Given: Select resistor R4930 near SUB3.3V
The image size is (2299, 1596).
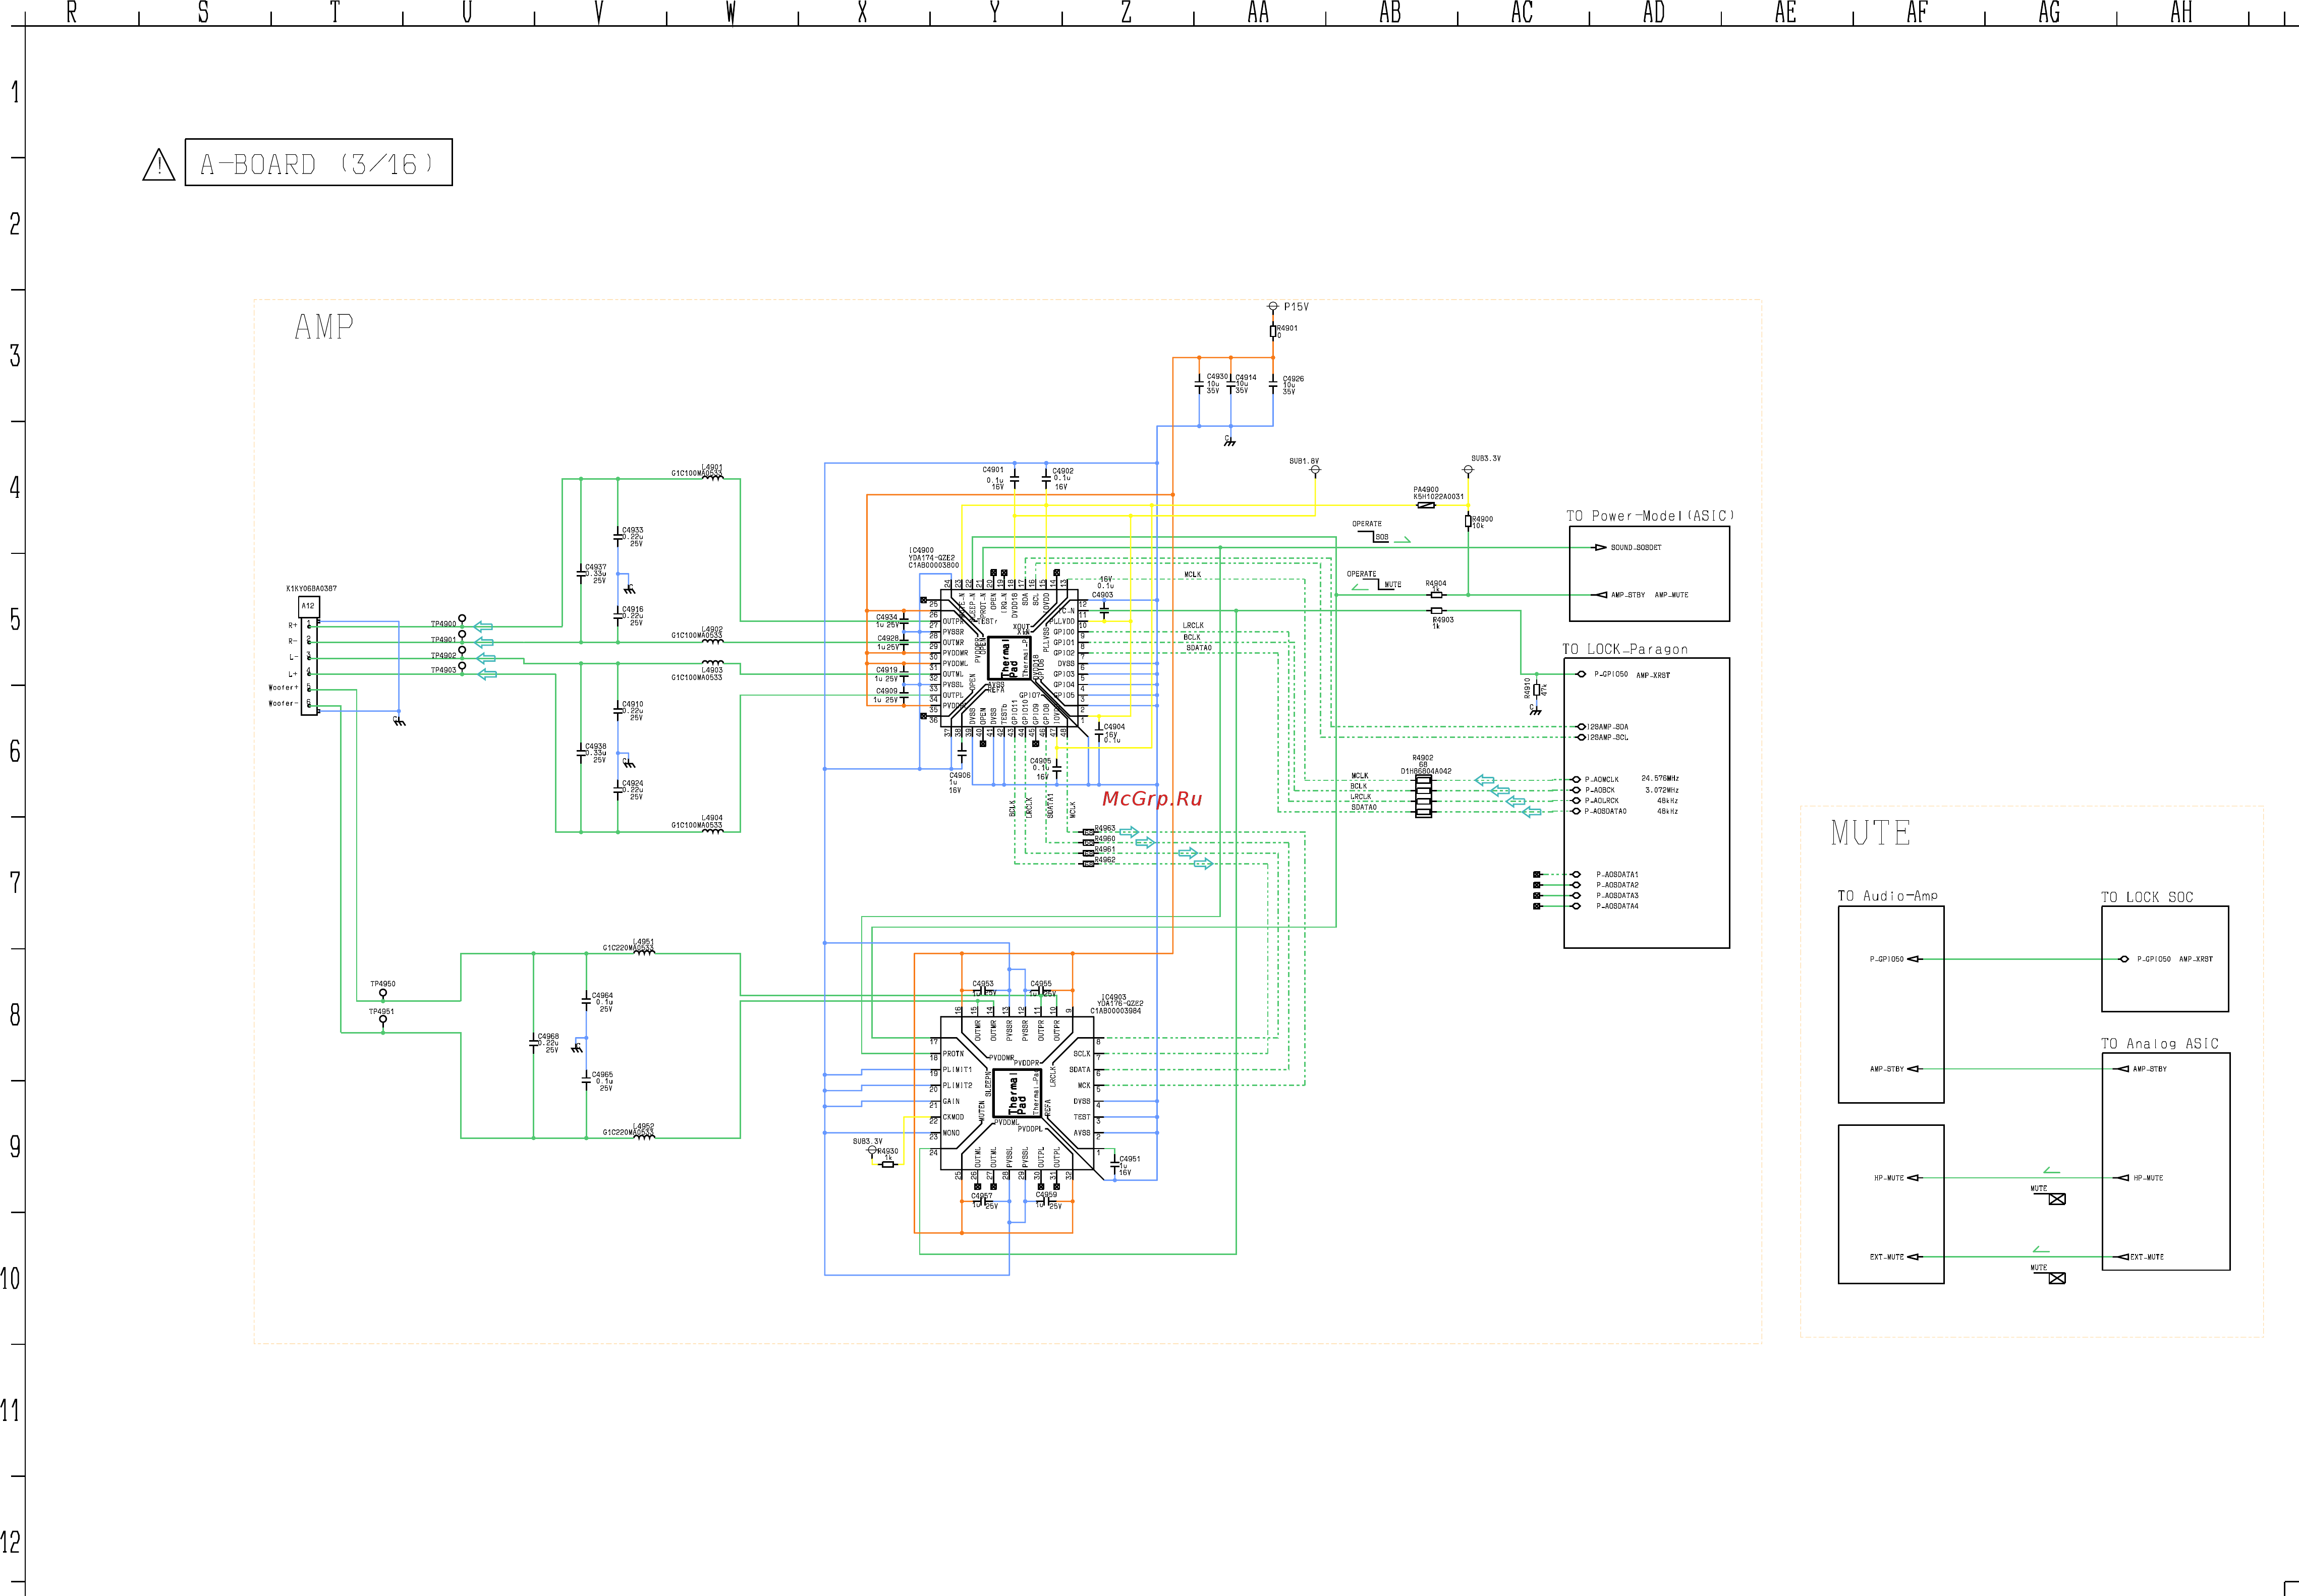Looking at the screenshot, I should click(x=887, y=1164).
